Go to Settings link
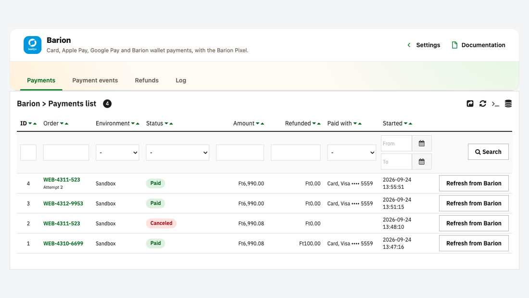Screen dimensions: 529x298 428,45
